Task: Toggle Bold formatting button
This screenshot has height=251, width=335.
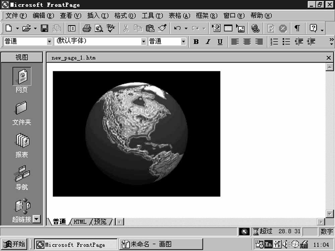Action: [196, 41]
